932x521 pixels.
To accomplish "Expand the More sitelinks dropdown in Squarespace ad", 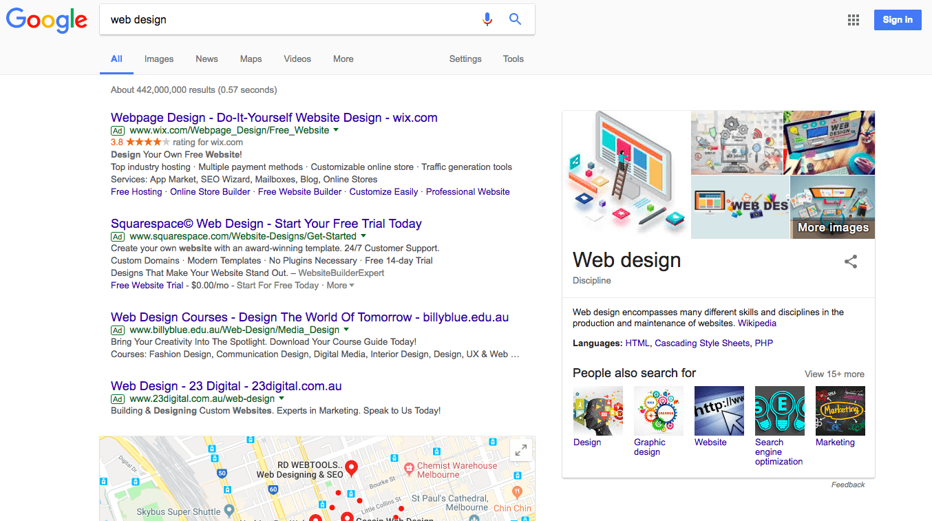I will pyautogui.click(x=340, y=285).
